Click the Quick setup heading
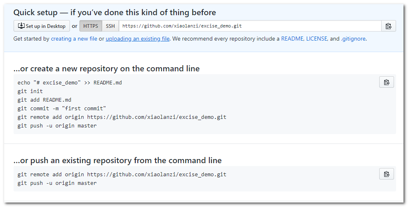Viewport: 408px width, 207px height. [x=114, y=12]
